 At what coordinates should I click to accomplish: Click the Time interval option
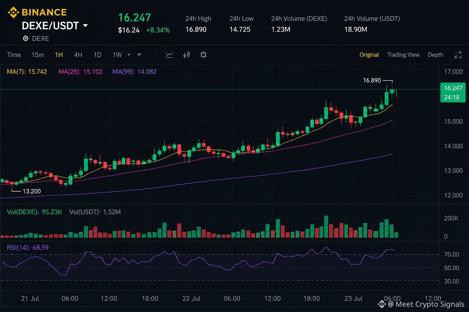click(x=14, y=55)
